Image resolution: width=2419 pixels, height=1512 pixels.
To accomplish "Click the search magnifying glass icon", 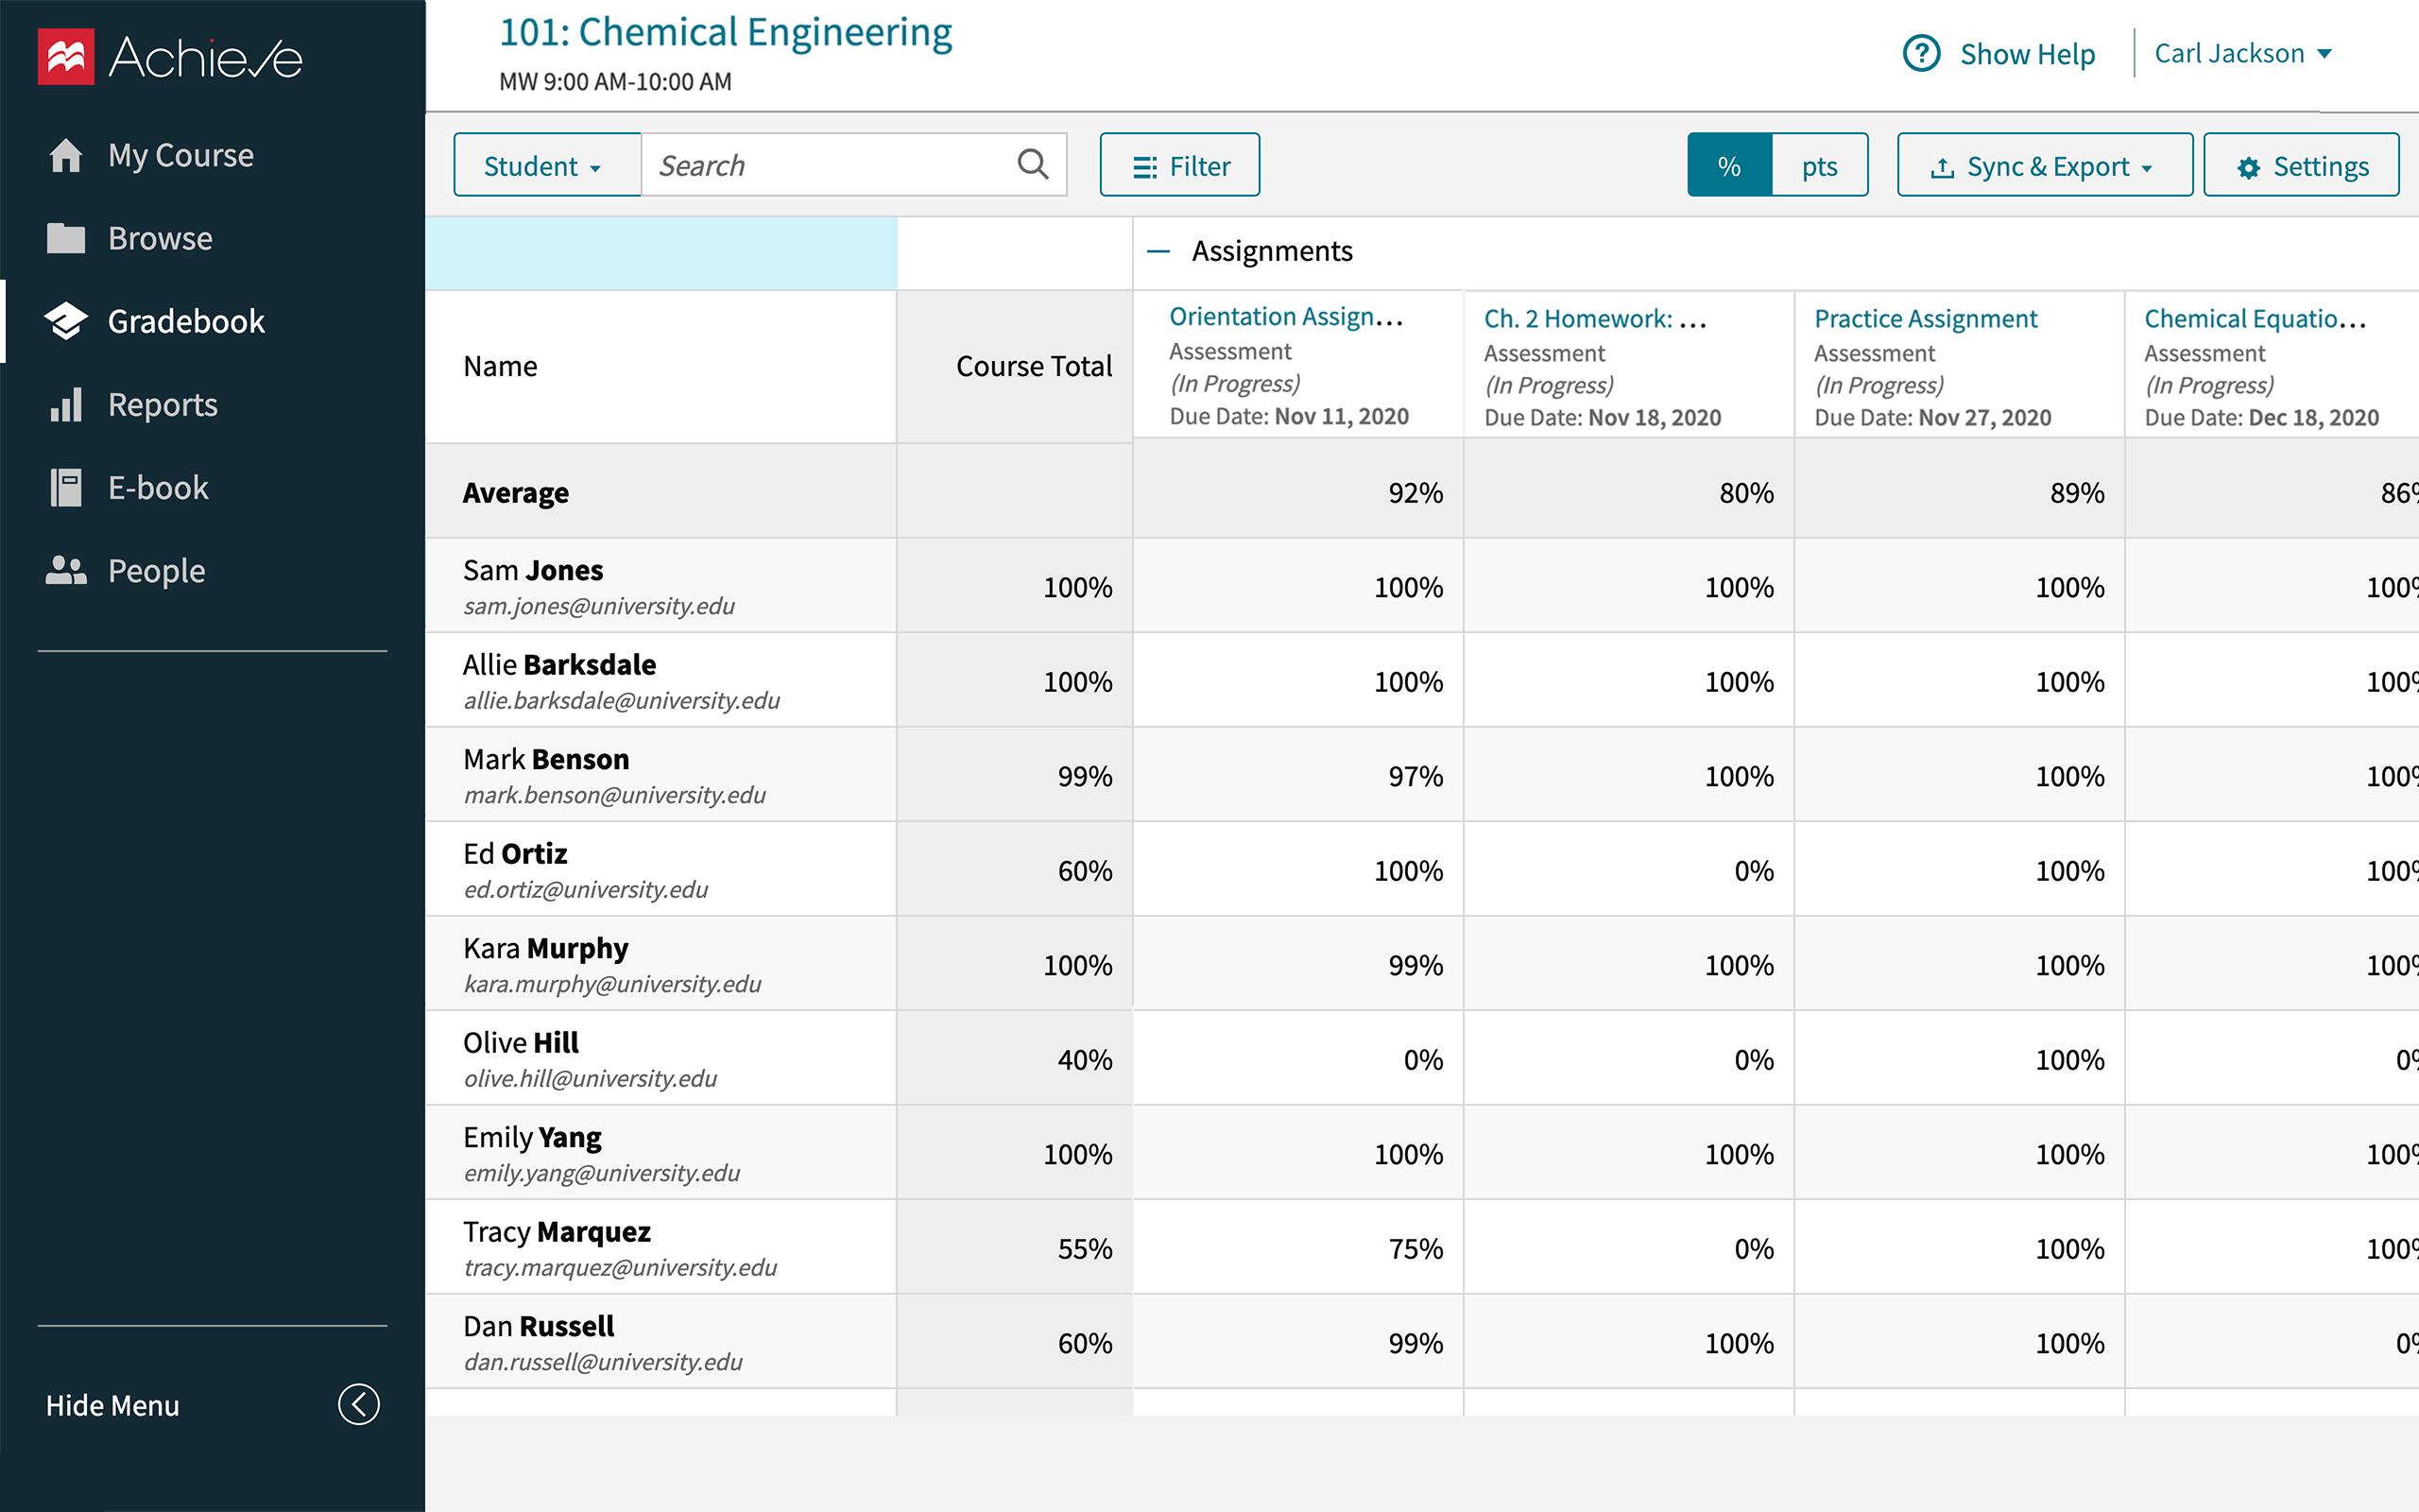I will 1033,164.
